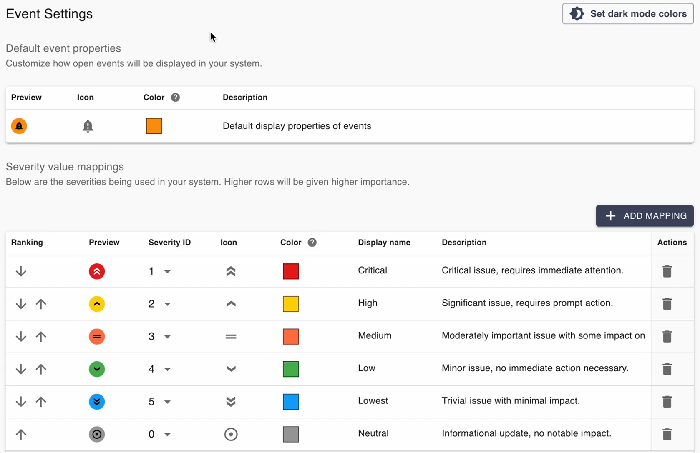Move the Critical row down in ranking
Image resolution: width=700 pixels, height=453 pixels.
tap(21, 271)
